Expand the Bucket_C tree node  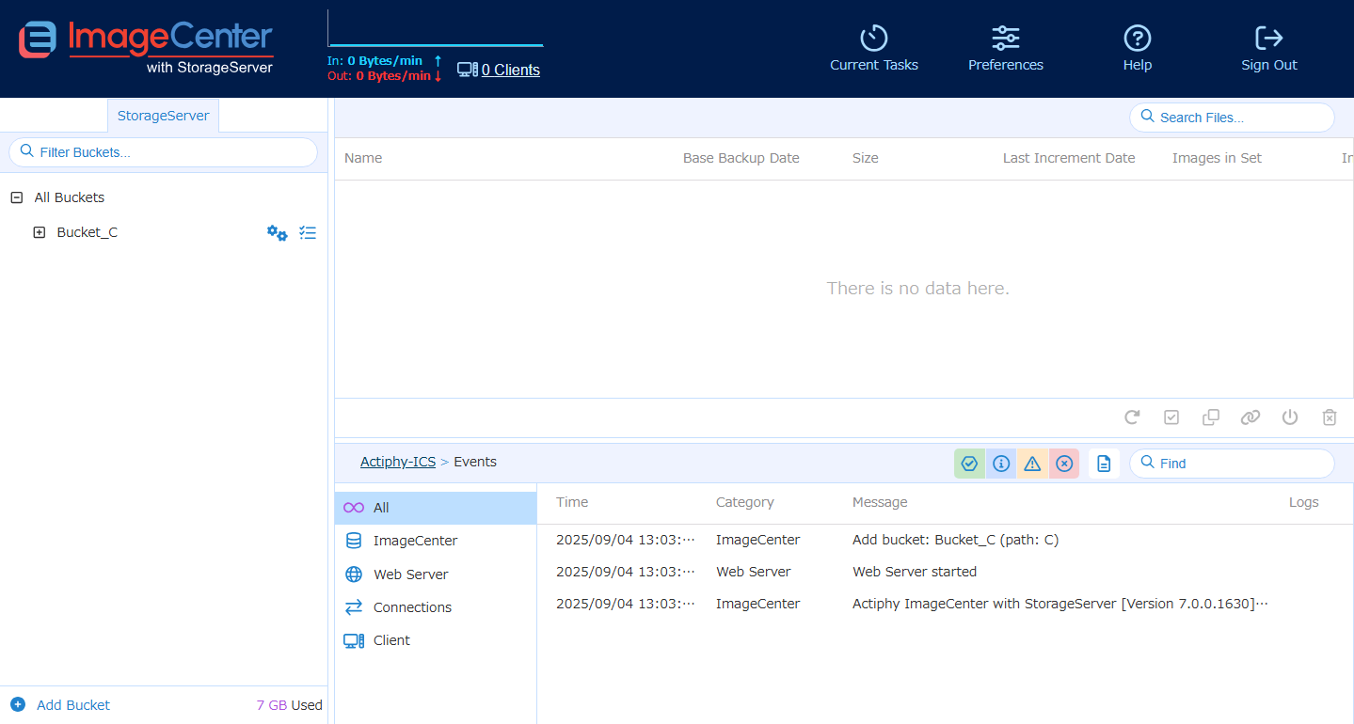click(x=40, y=232)
